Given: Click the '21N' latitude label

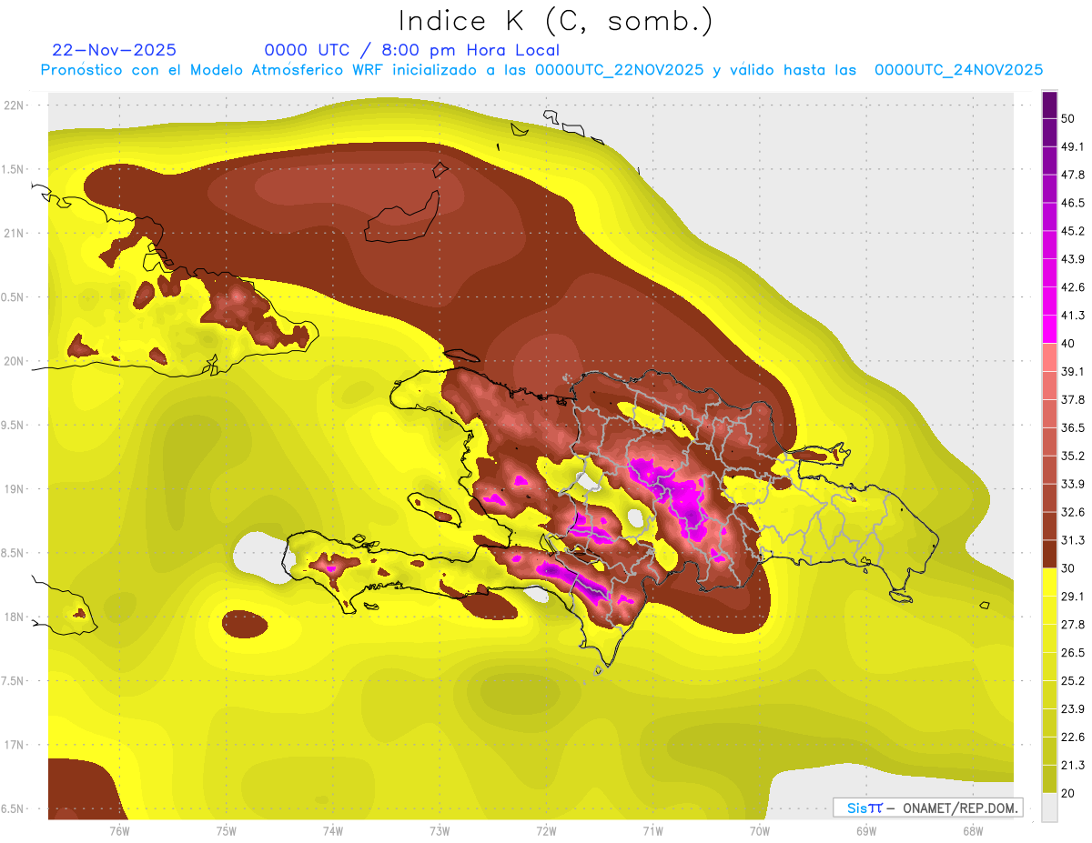Looking at the screenshot, I should [15, 233].
